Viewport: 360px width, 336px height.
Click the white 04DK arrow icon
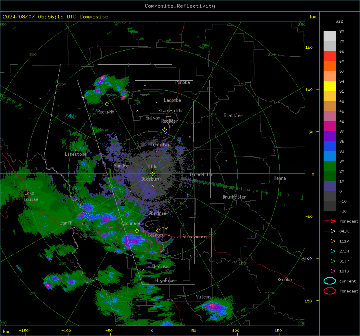point(330,231)
